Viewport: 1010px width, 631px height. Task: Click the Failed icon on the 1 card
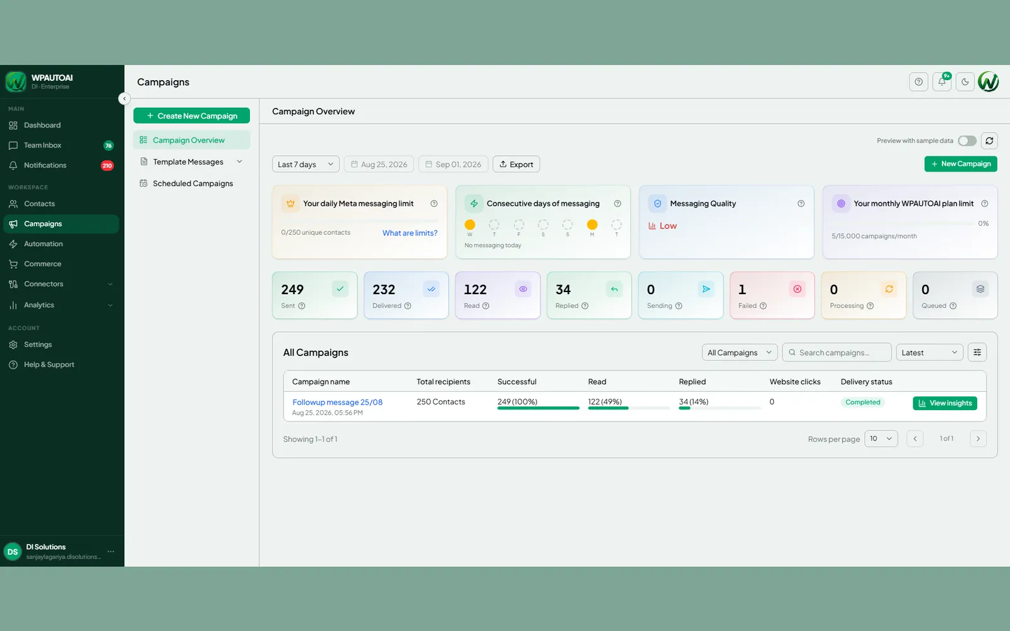point(797,289)
